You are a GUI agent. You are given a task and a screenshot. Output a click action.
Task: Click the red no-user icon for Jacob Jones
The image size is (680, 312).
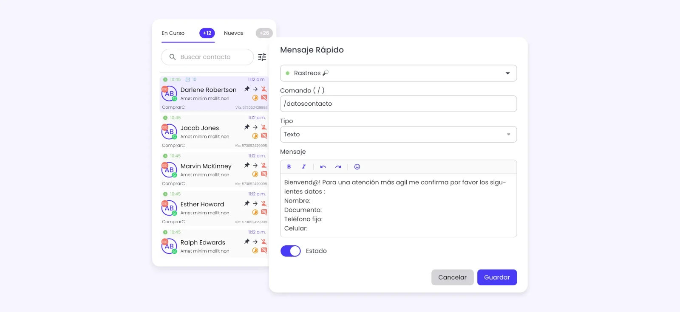pos(264,127)
